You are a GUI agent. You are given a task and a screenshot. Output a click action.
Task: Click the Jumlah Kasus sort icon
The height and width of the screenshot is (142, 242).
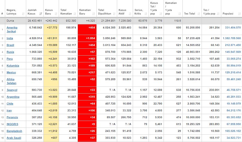point(41,14)
